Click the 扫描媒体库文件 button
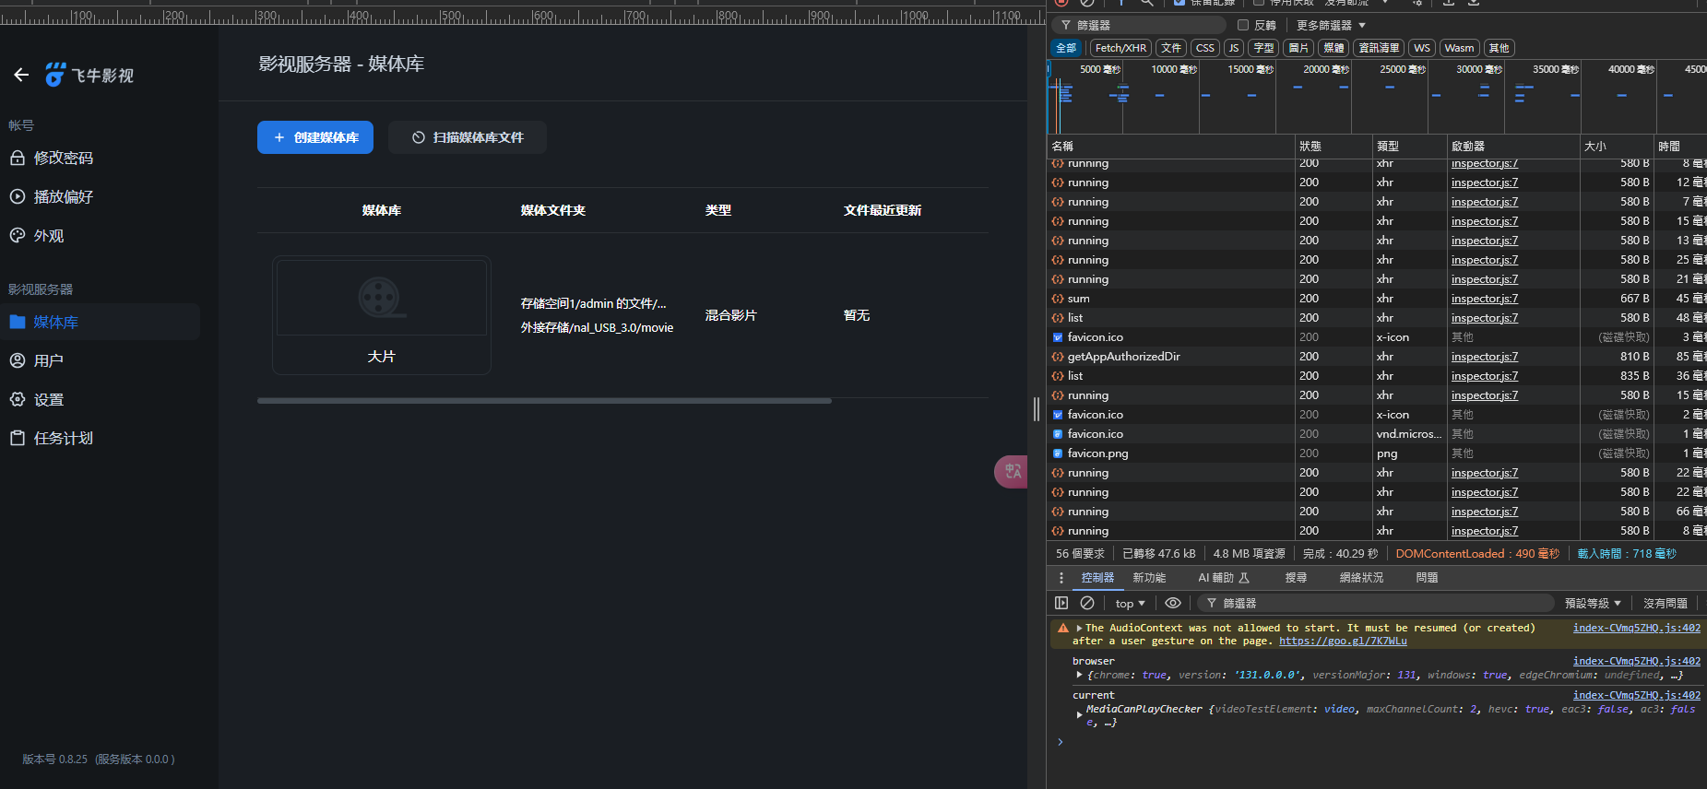The image size is (1707, 789). point(468,137)
